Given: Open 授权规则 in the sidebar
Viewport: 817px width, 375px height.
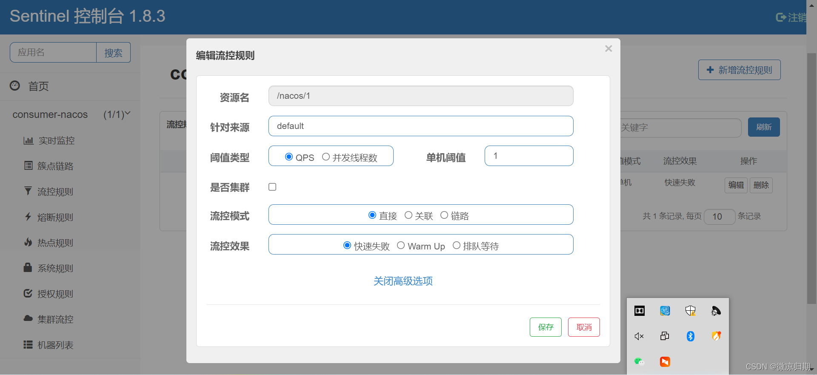Looking at the screenshot, I should click(55, 294).
